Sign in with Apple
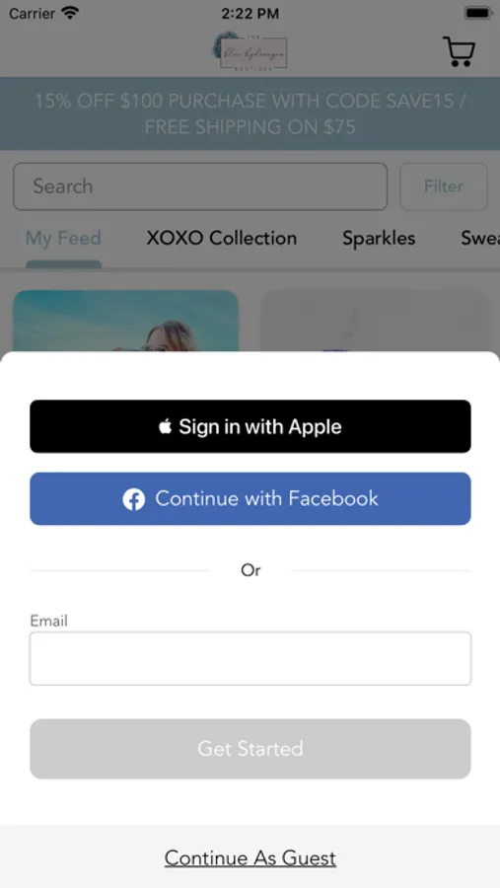Viewport: 500px width, 888px height. point(250,426)
